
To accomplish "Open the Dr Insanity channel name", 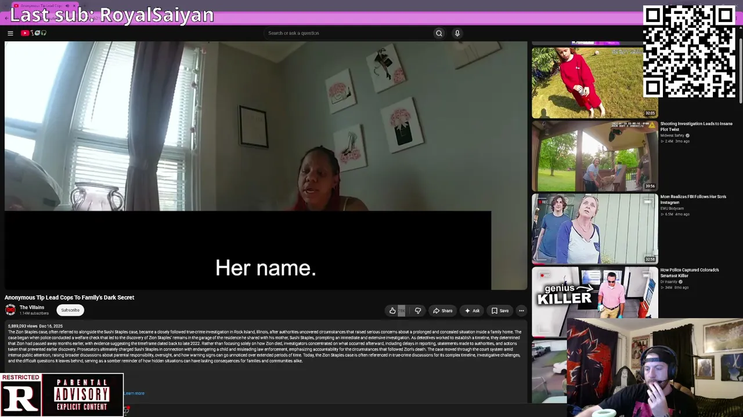I will pyautogui.click(x=669, y=281).
